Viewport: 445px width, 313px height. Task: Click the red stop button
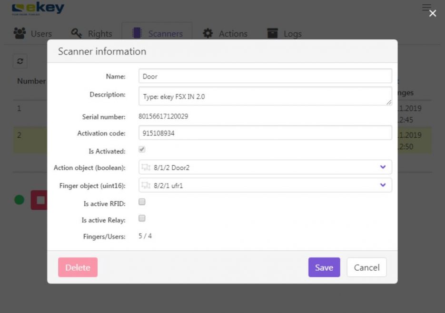[39, 200]
